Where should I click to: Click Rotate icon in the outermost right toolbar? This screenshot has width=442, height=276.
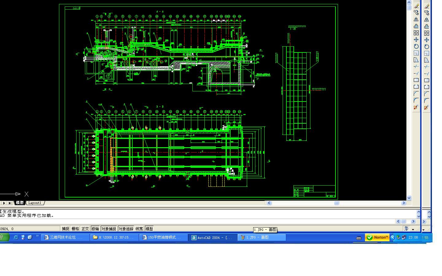(427, 47)
